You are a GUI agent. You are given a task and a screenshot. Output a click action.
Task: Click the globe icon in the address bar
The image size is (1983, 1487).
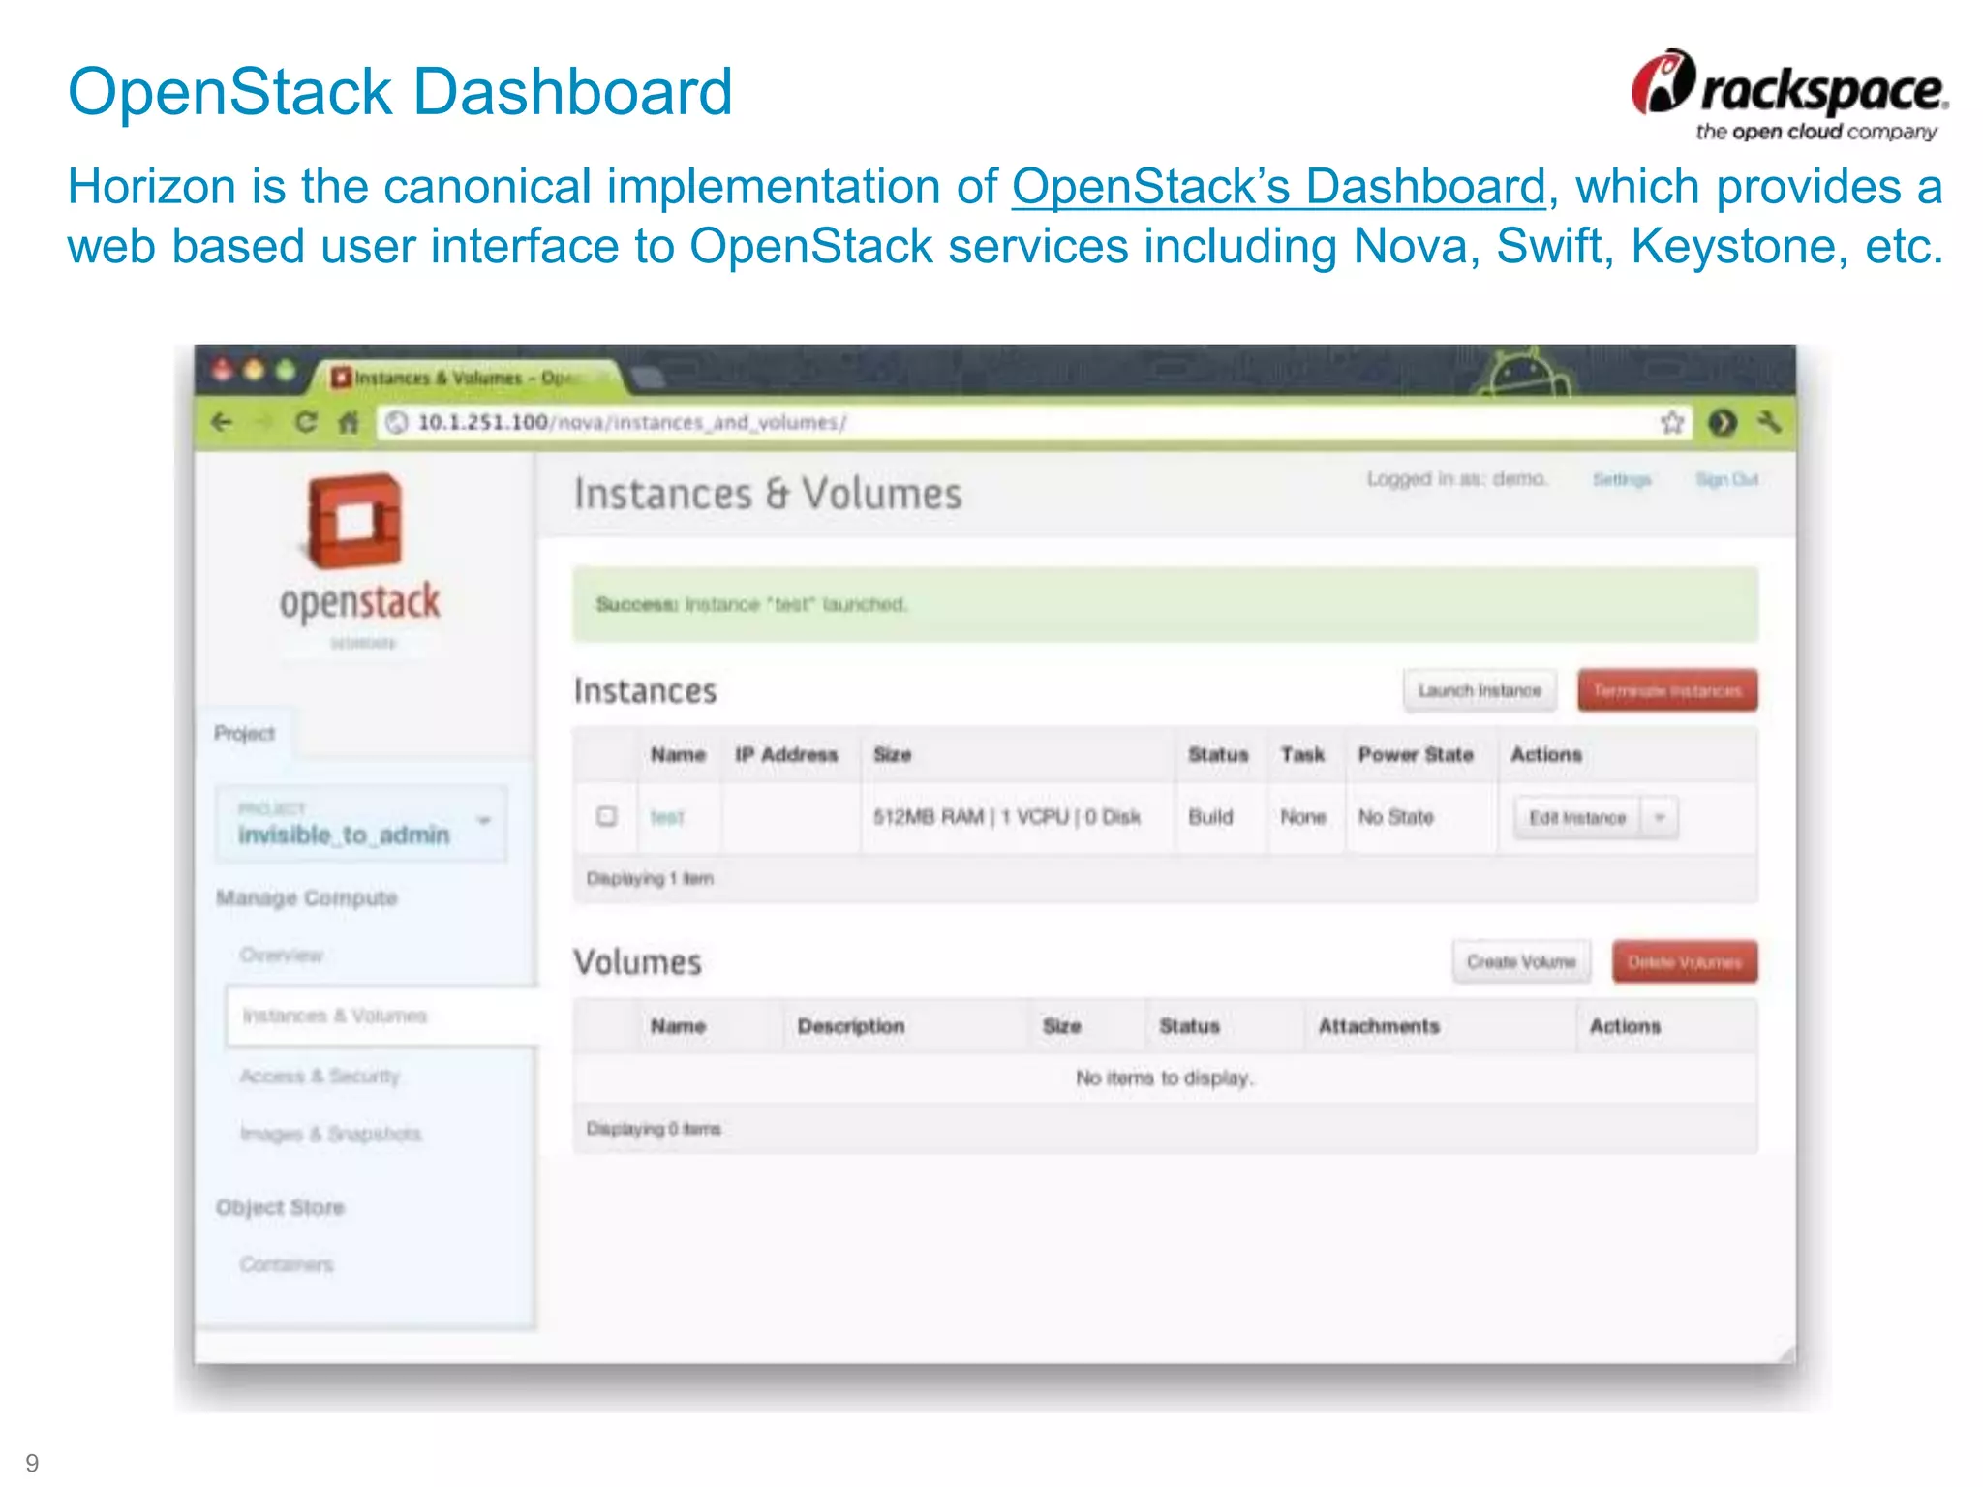(396, 422)
